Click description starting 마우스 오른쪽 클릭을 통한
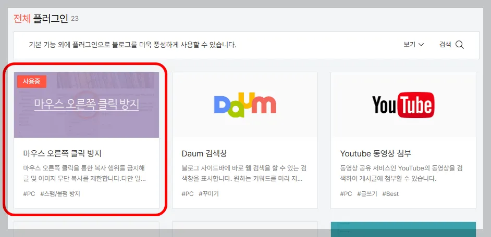This screenshot has width=491, height=237. pos(84,174)
